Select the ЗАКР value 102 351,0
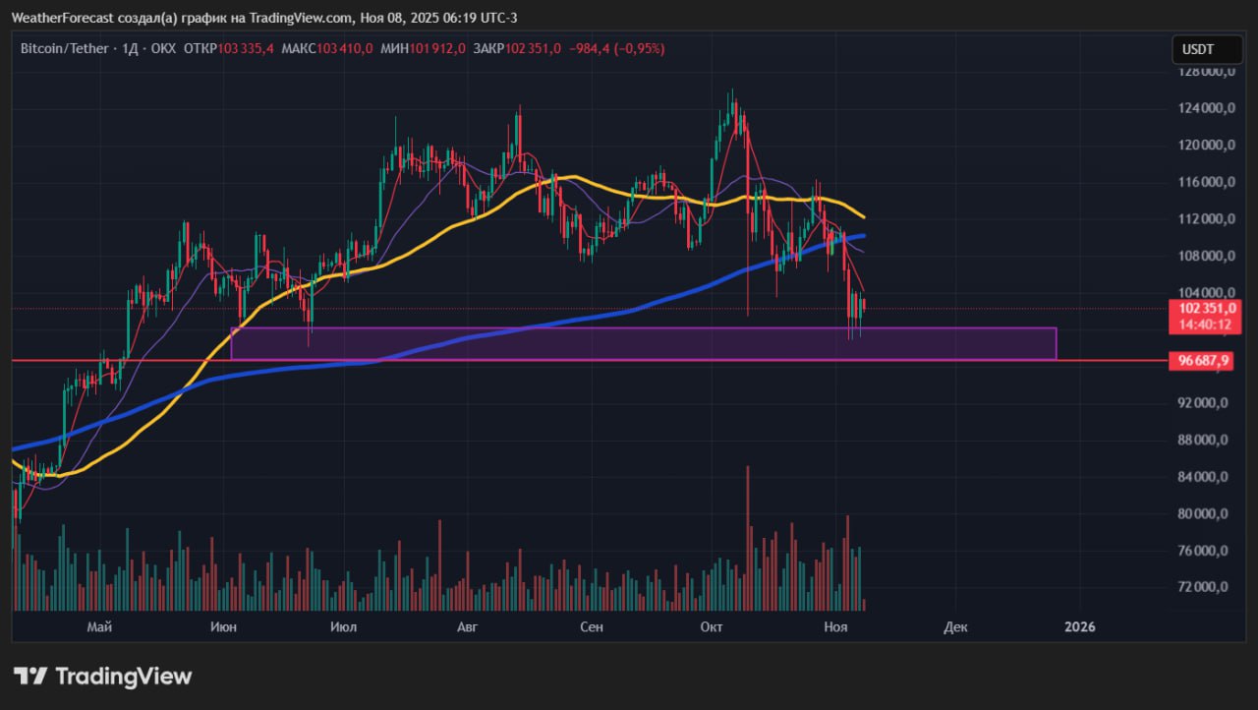Screen dimensions: 1258x710 coord(534,48)
